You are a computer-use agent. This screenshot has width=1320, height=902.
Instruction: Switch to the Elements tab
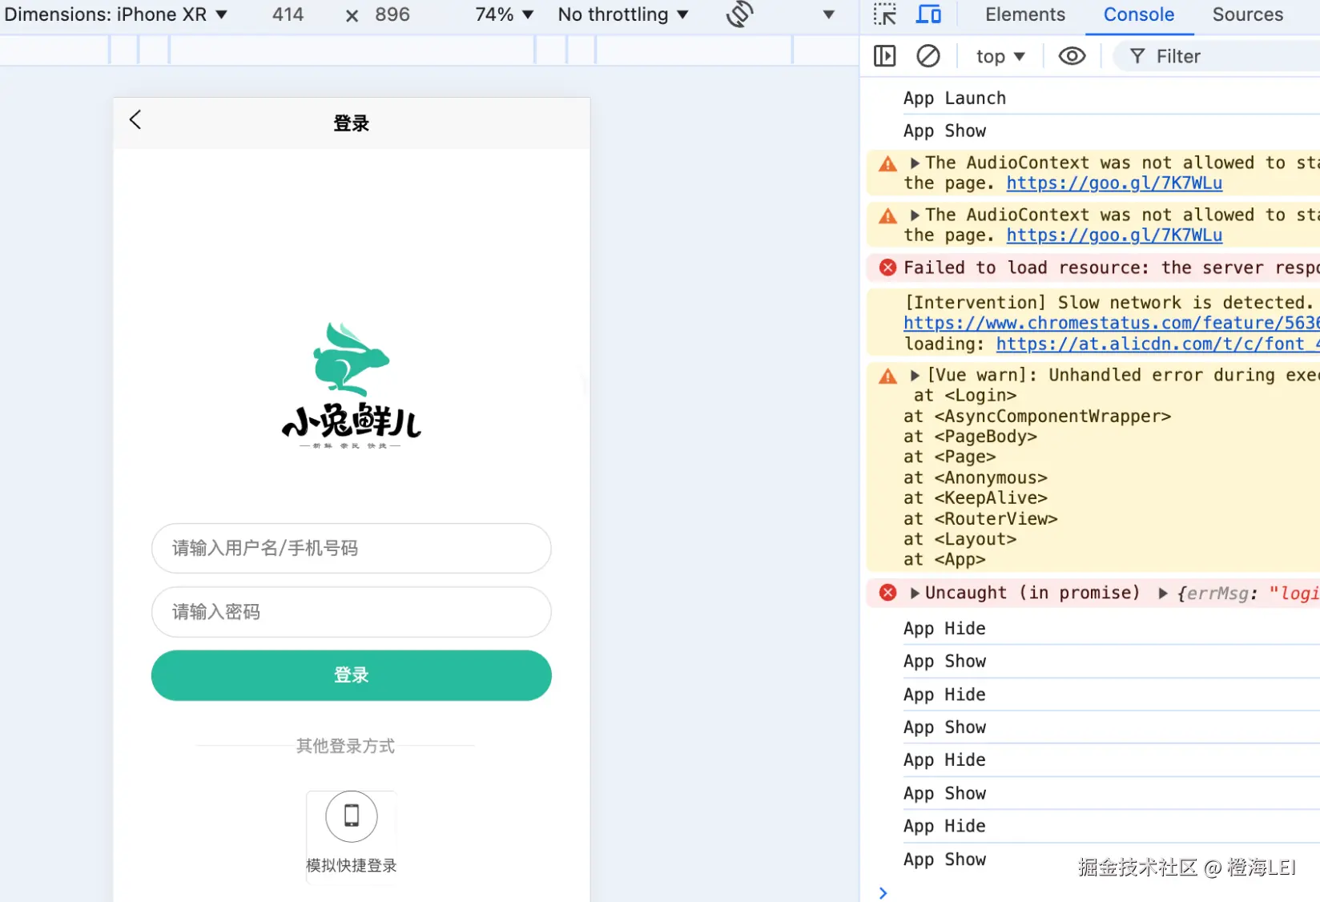point(1025,14)
